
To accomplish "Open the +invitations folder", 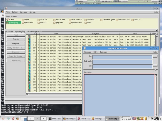I will pyautogui.click(x=123, y=20).
